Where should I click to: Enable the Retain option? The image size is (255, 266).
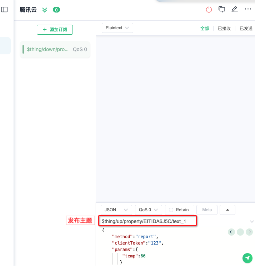pyautogui.click(x=179, y=210)
